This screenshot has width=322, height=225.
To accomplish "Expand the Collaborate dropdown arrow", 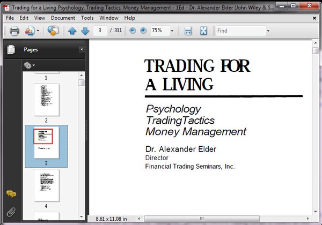I will (x=38, y=31).
